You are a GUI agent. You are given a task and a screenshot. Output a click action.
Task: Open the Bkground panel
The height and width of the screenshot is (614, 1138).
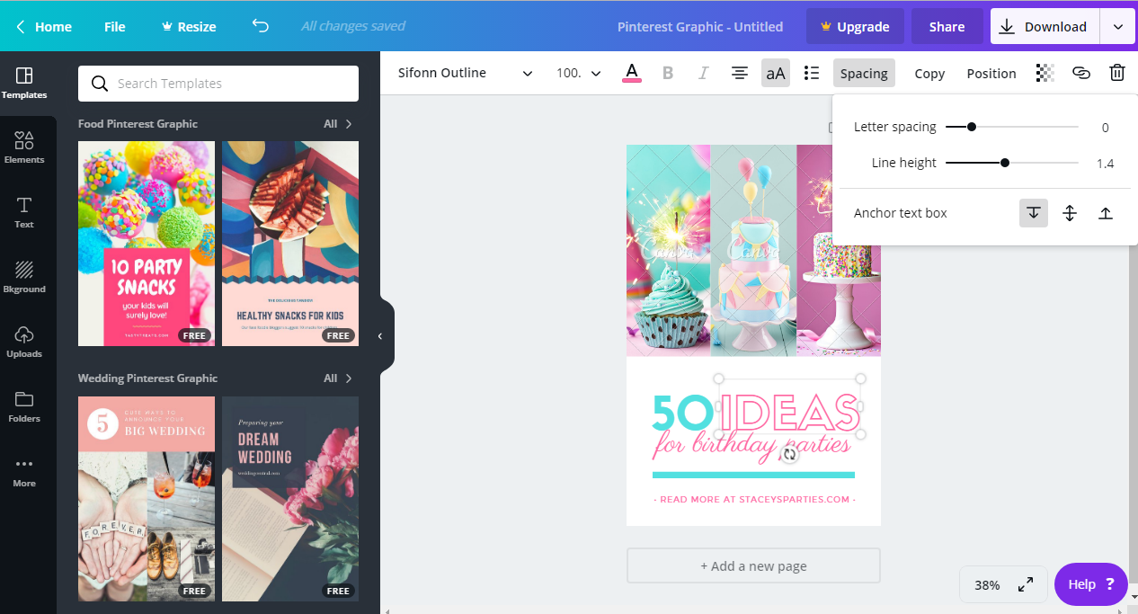point(24,277)
